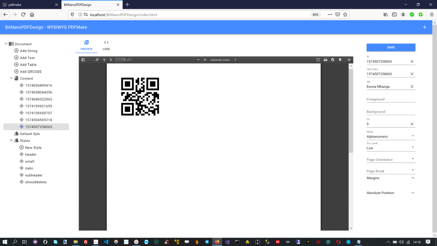Select content item 1574040322963
Image resolution: width=437 pixels, height=246 pixels.
click(38, 99)
